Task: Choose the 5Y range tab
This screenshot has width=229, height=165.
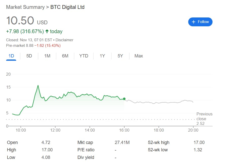Action: [x=120, y=56]
